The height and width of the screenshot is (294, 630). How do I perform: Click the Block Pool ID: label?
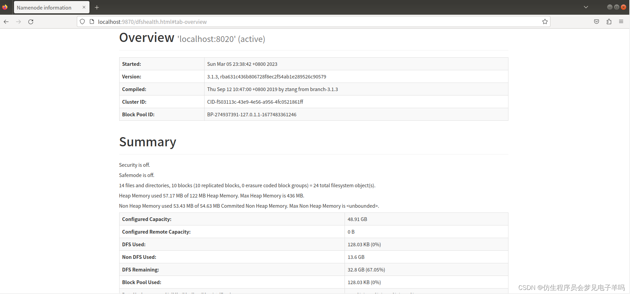click(x=138, y=115)
